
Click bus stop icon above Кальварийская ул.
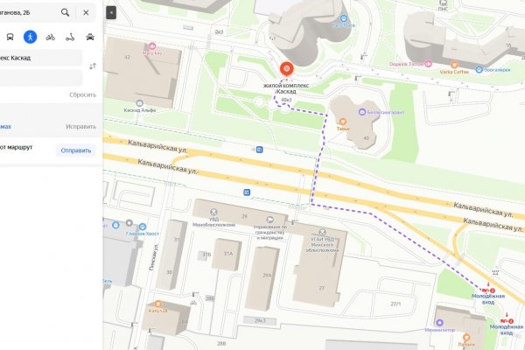(260, 150)
